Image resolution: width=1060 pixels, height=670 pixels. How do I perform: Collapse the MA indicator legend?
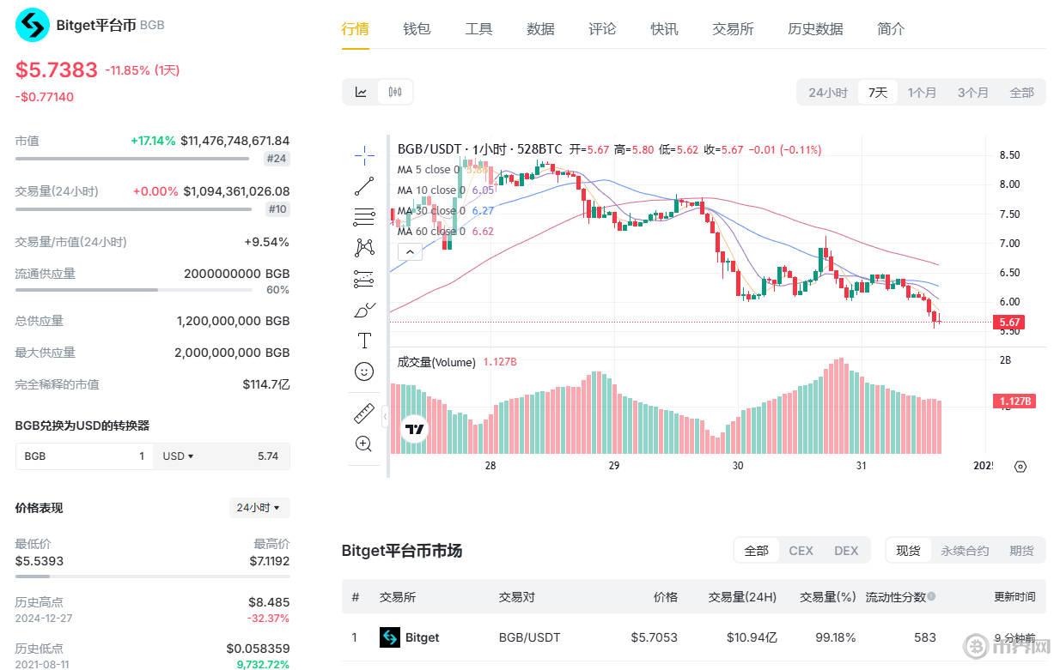(410, 251)
